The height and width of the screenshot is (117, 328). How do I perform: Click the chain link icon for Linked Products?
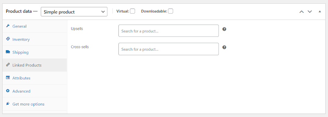(x=8, y=65)
